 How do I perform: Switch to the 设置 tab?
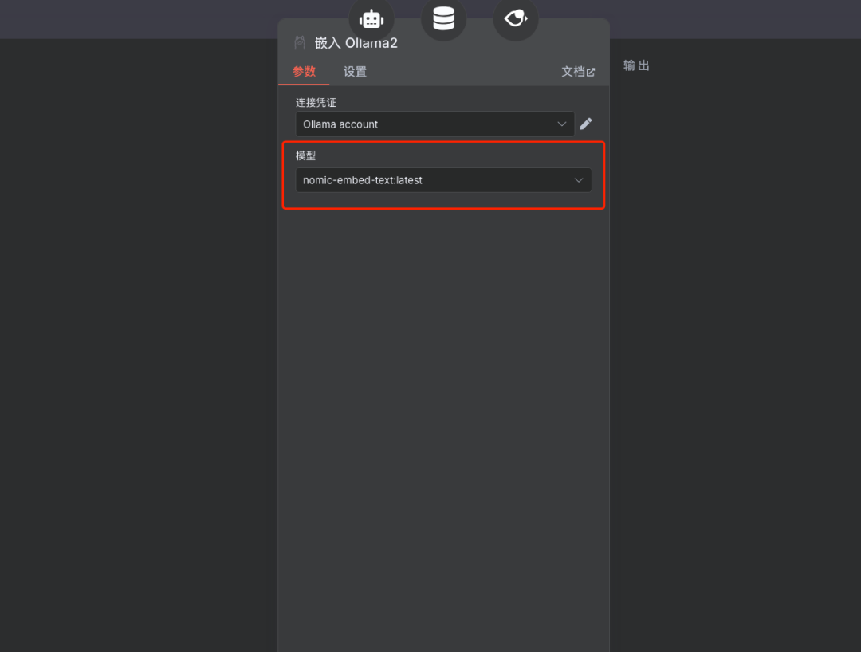point(355,72)
